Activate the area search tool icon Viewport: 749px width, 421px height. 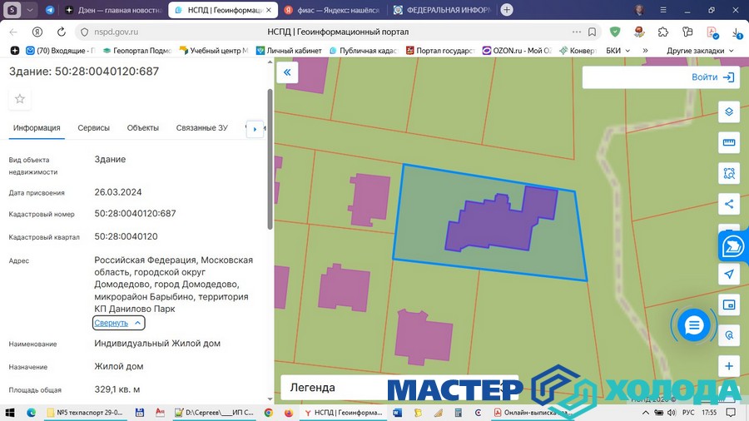point(729,173)
